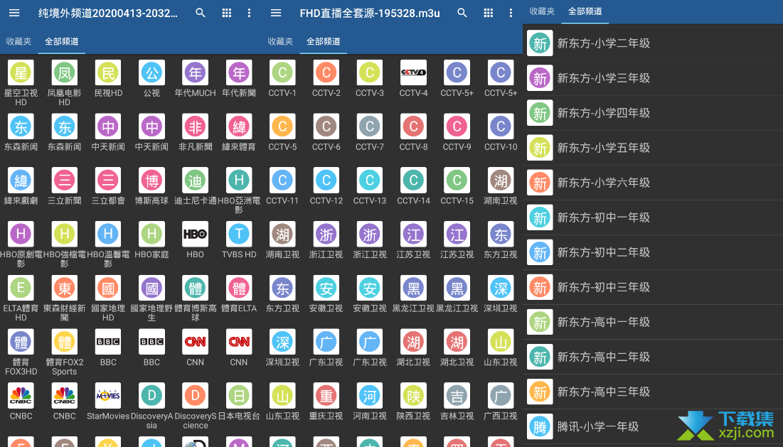The height and width of the screenshot is (447, 783).
Task: Play the HBO亞洲電影 channel
Action: 239,190
